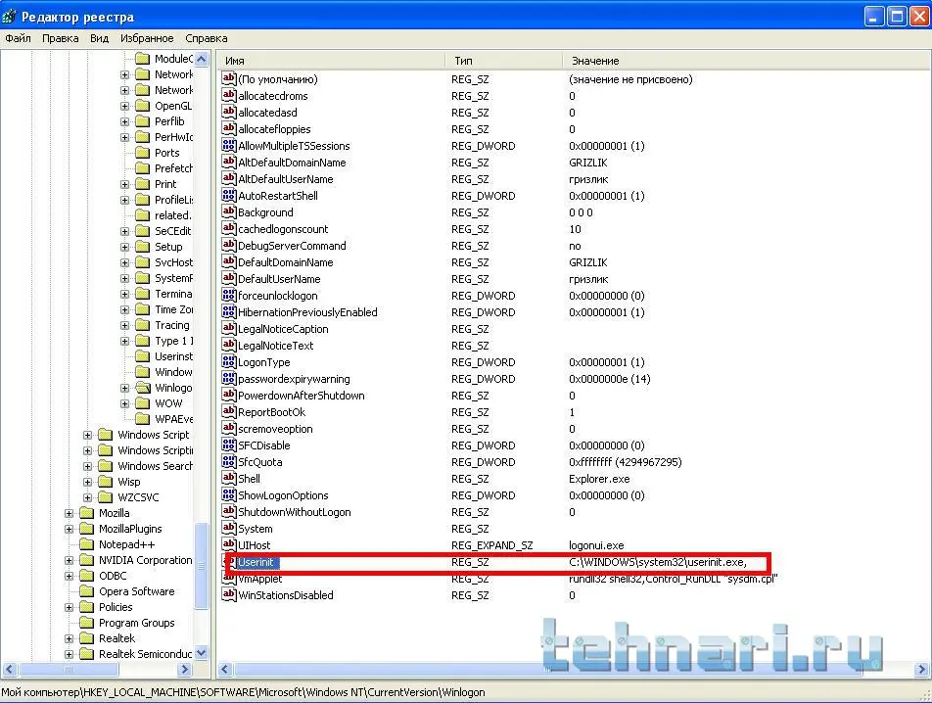
Task: Click the string icon of LegalNoticeCaption
Action: point(229,328)
